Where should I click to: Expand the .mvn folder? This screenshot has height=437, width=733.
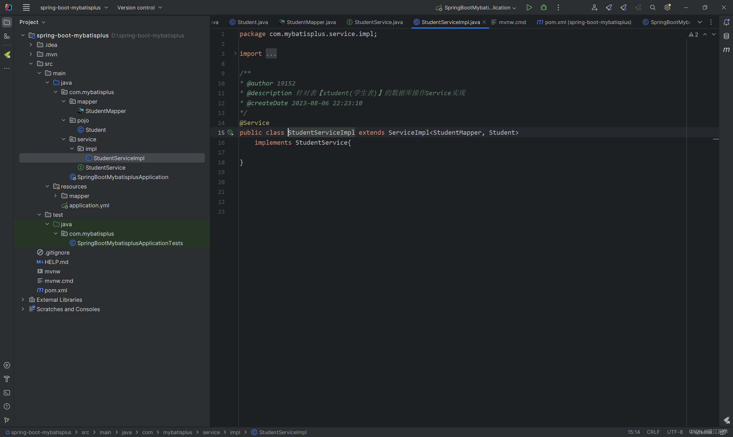(x=31, y=54)
